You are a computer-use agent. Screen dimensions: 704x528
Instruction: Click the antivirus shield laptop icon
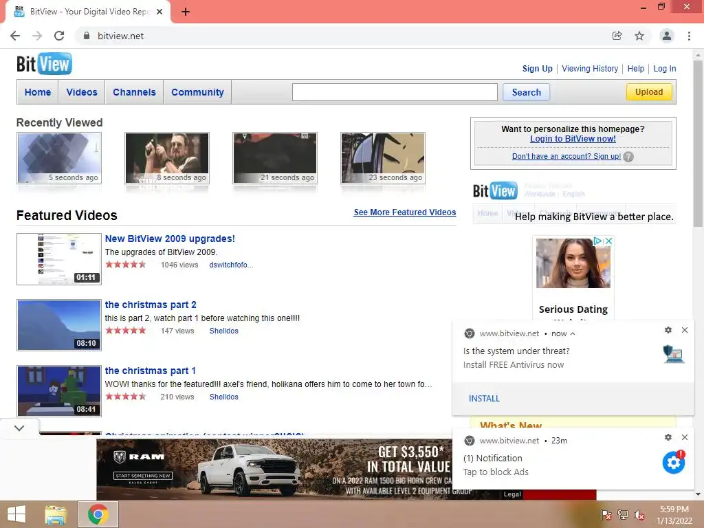pos(674,354)
